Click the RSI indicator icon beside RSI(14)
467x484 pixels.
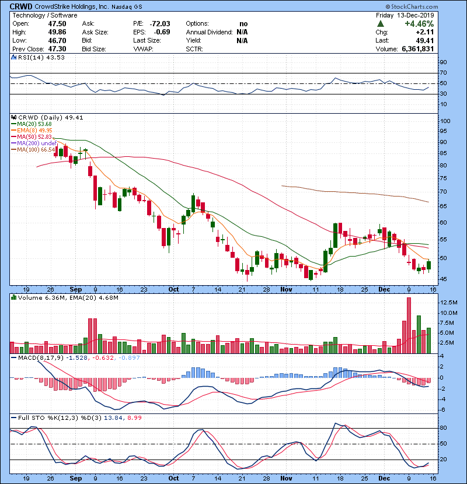coord(13,57)
